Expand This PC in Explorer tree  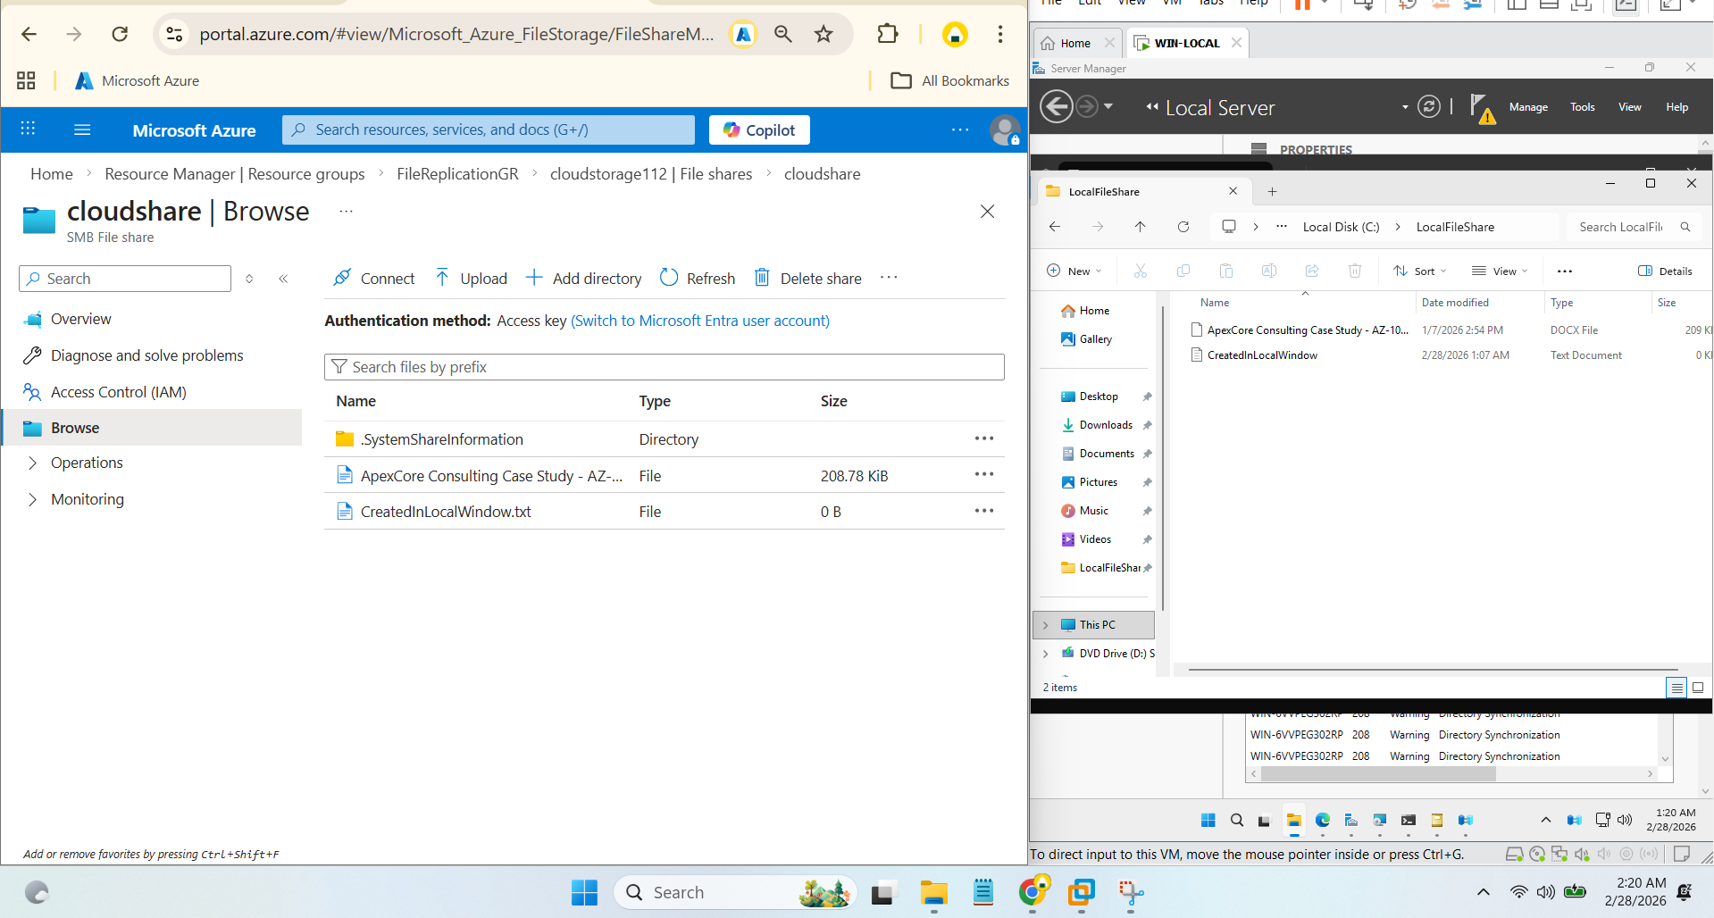click(1045, 625)
